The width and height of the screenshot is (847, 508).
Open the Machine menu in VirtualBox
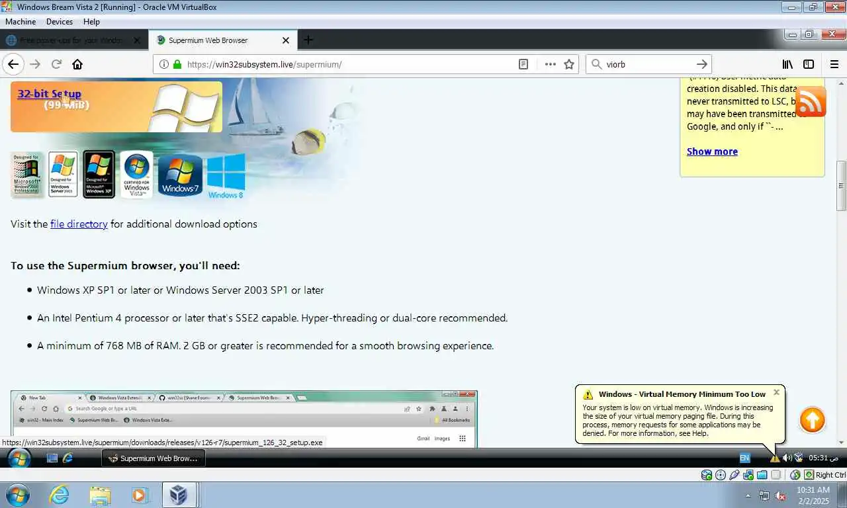21,22
